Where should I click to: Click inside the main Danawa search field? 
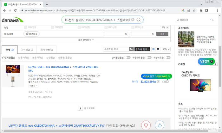(x=97, y=20)
